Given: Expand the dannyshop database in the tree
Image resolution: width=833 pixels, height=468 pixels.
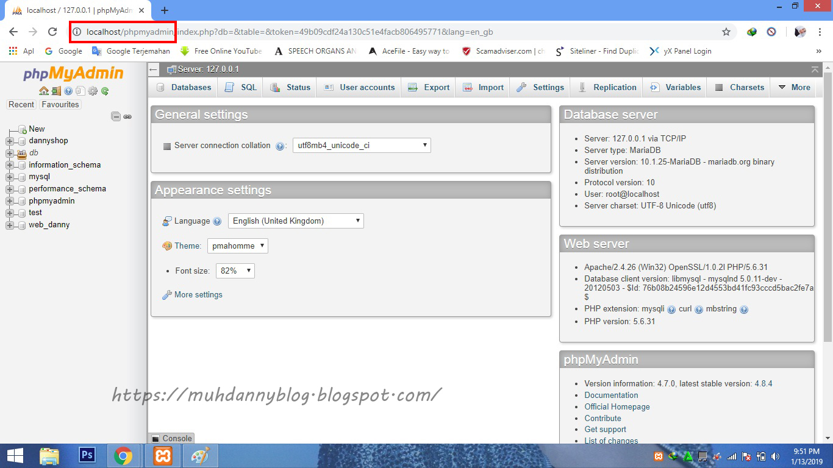Looking at the screenshot, I should pos(10,141).
